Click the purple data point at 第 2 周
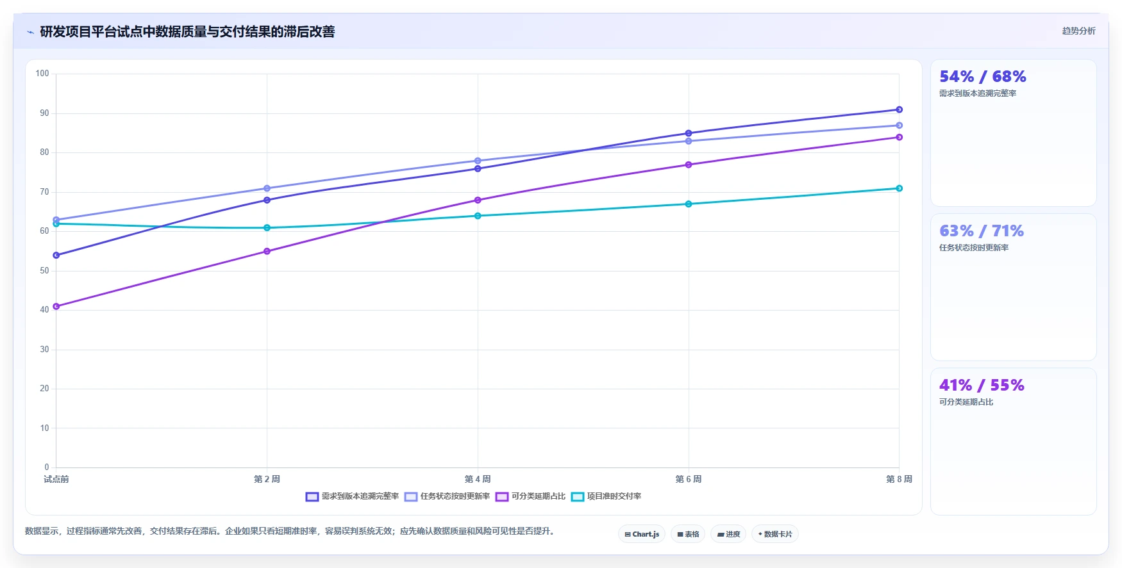1122x568 pixels. (x=267, y=251)
